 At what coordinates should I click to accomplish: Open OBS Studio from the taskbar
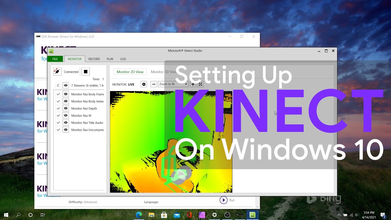tap(227, 215)
